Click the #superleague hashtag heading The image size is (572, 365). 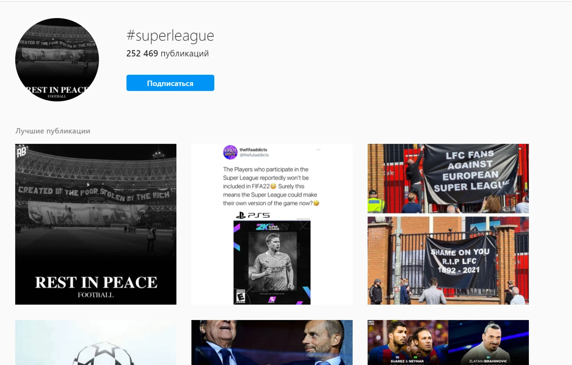coord(170,36)
